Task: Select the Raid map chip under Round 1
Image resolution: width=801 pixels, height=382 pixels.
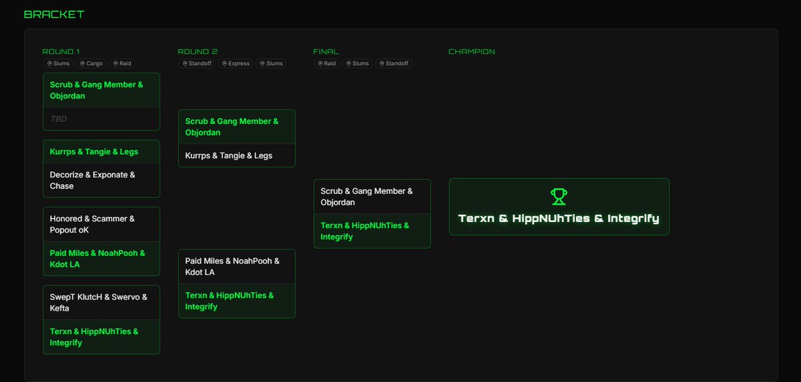Action: coord(122,63)
